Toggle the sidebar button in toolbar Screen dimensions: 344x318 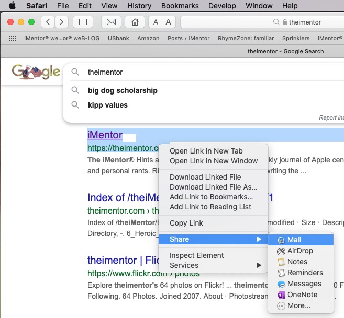click(x=83, y=22)
